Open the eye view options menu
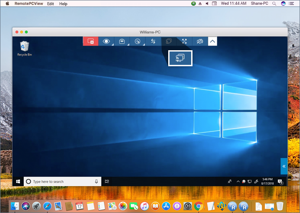Image resolution: width=300 pixels, height=213 pixels. click(x=106, y=41)
